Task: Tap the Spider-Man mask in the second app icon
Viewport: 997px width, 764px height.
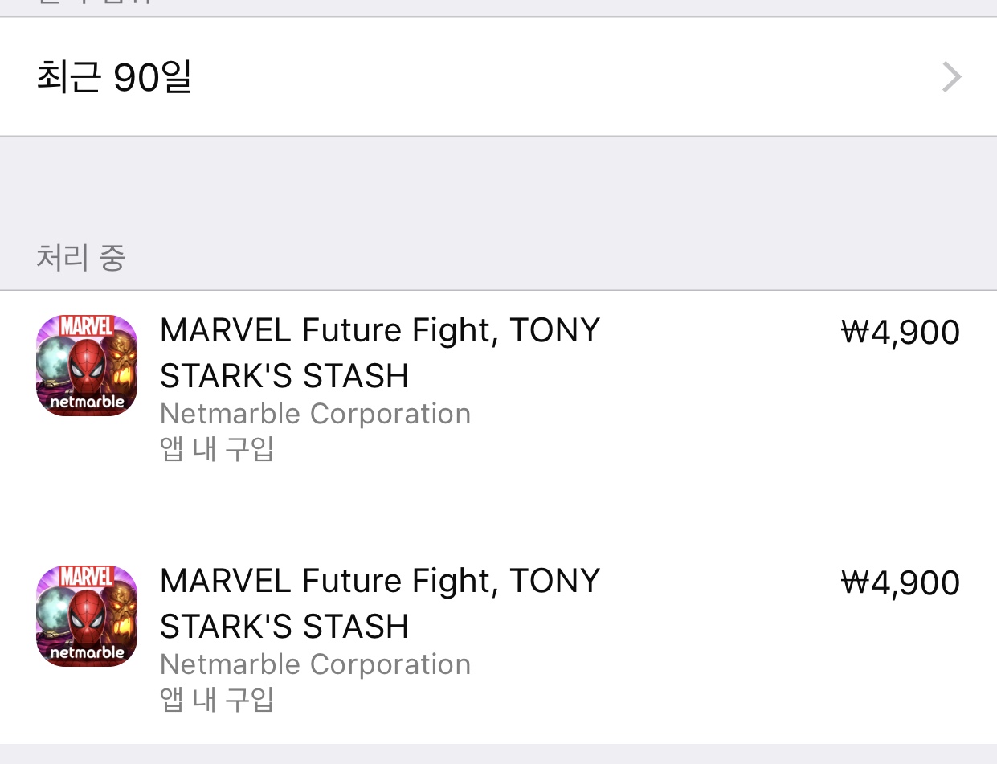Action: [87, 616]
